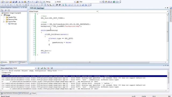Open the Property Manager tab
The height and width of the screenshot is (97, 172).
click(22, 62)
